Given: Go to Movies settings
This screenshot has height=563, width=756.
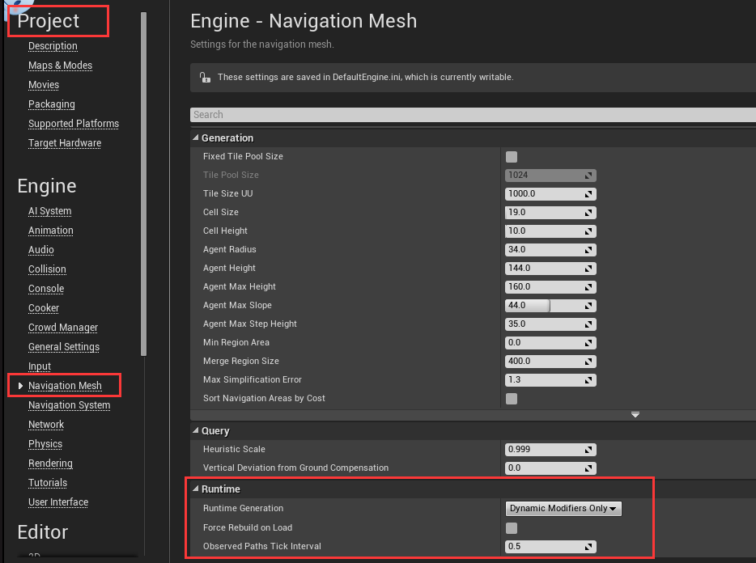Looking at the screenshot, I should point(44,85).
